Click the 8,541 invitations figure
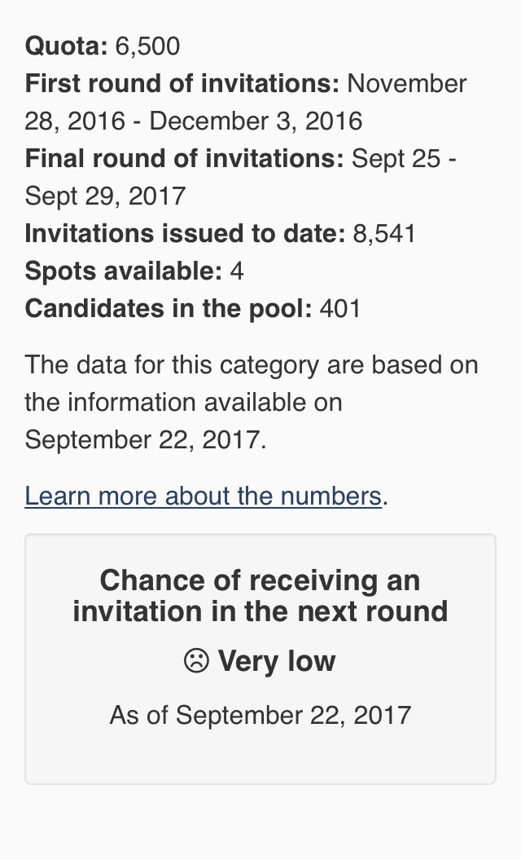The height and width of the screenshot is (860, 521). coord(384,234)
